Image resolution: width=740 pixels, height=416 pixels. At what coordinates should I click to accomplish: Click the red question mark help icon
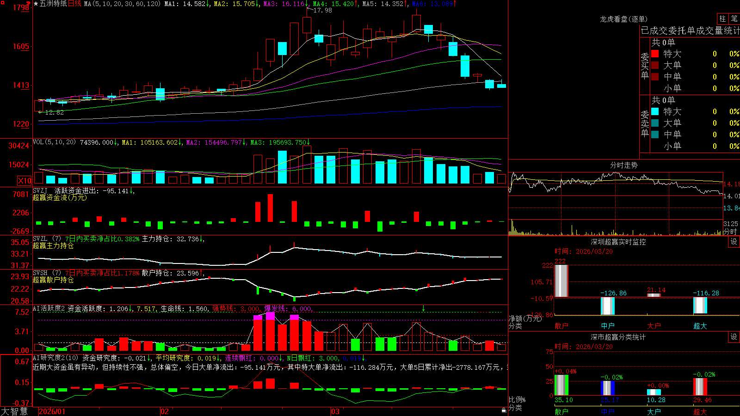pyautogui.click(x=28, y=3)
